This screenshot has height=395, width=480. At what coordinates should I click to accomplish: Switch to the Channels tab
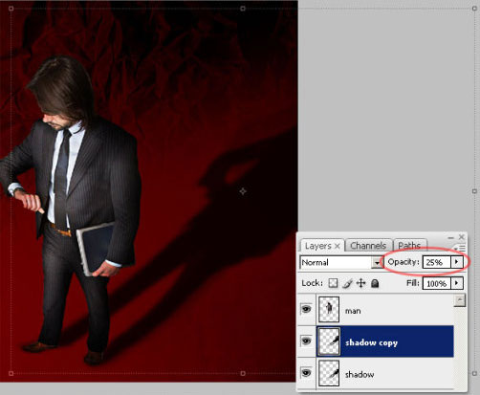pyautogui.click(x=368, y=246)
